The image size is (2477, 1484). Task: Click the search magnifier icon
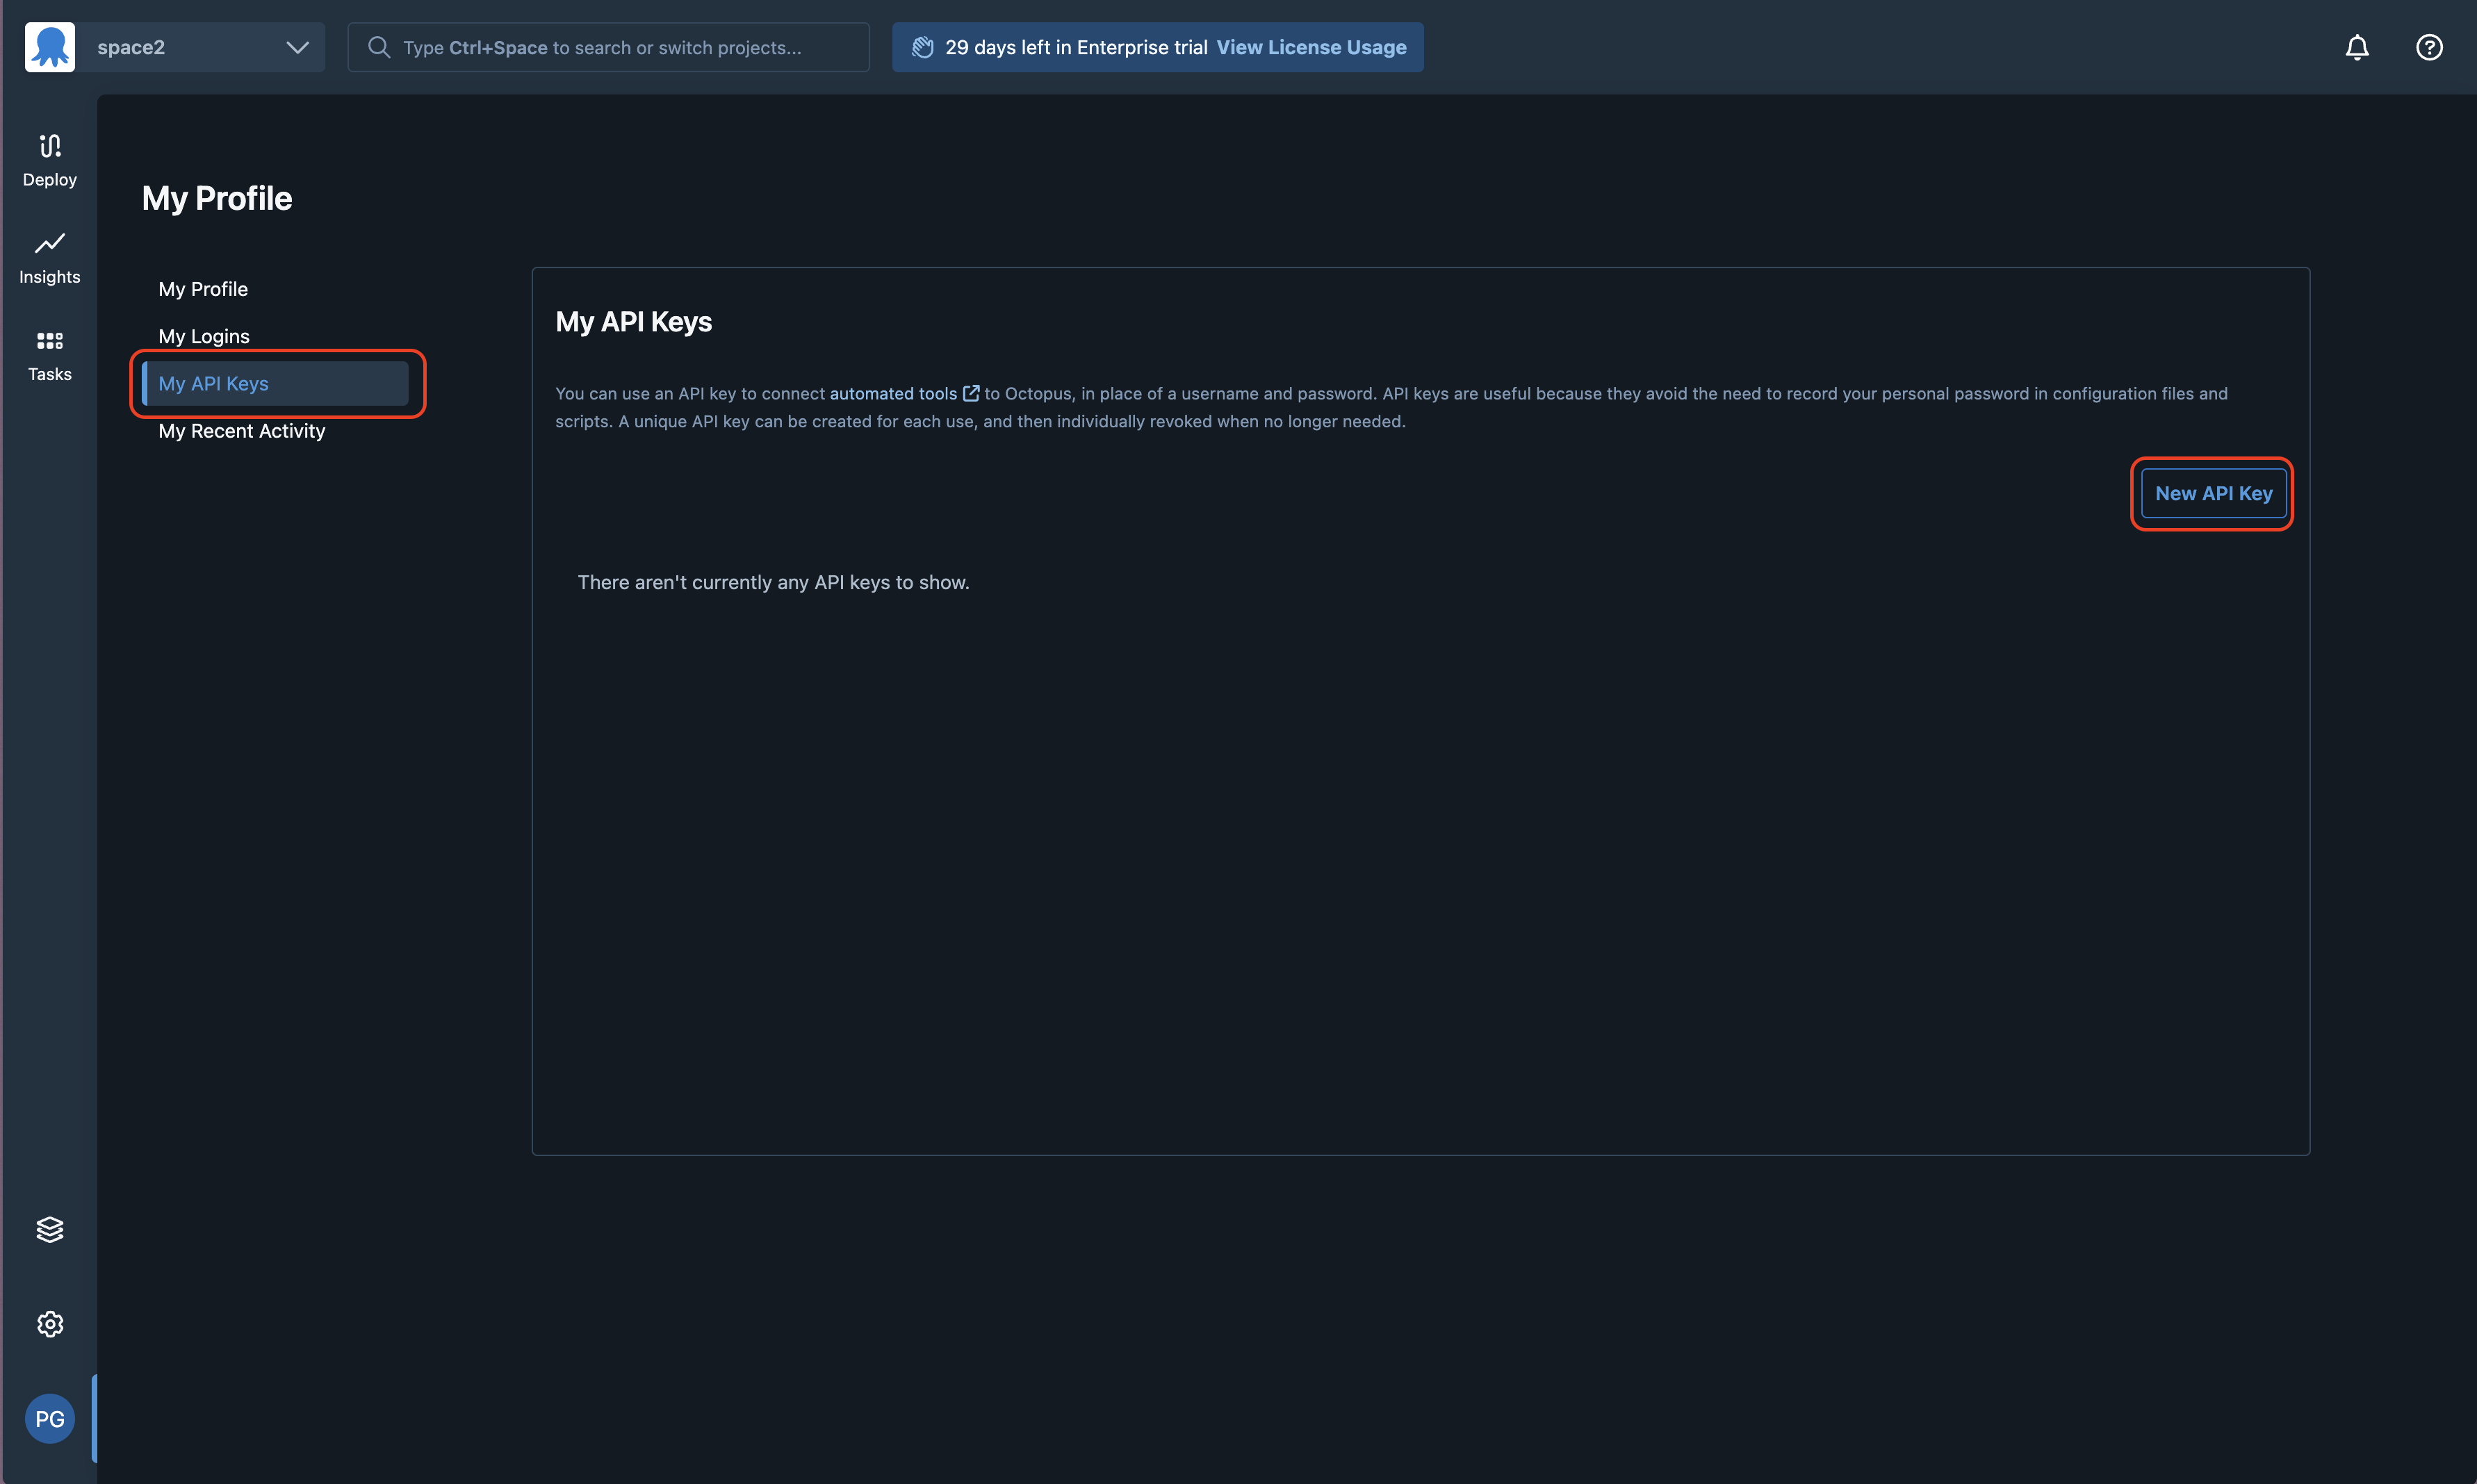pos(378,47)
